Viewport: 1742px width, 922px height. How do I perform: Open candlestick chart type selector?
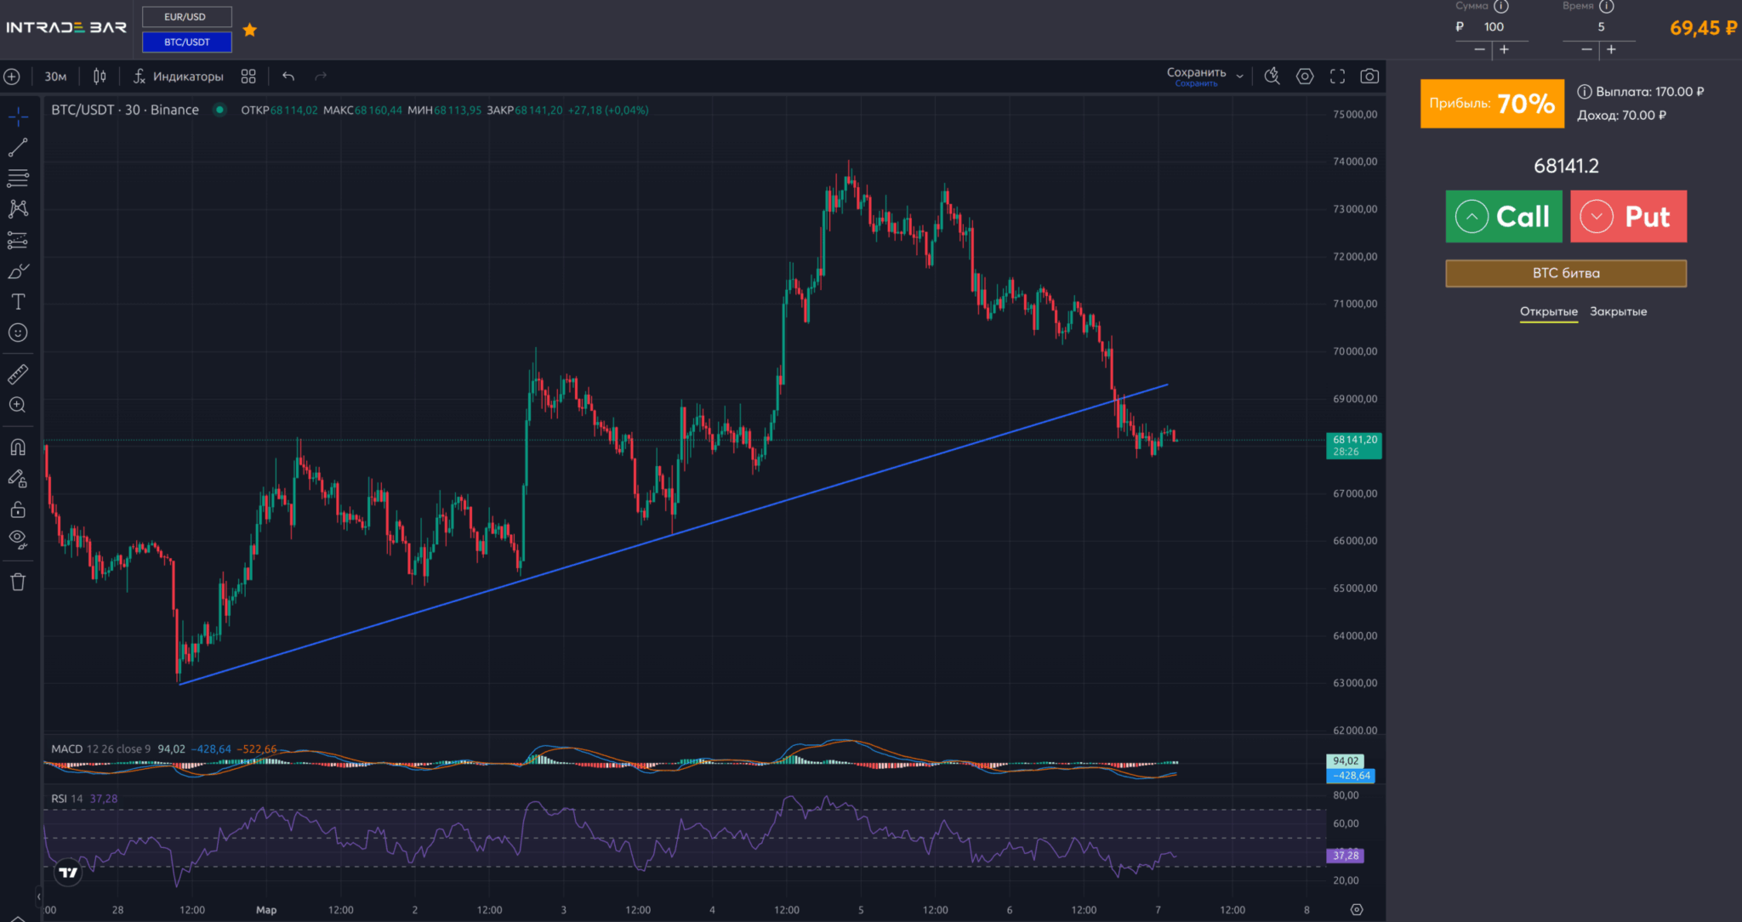[100, 77]
